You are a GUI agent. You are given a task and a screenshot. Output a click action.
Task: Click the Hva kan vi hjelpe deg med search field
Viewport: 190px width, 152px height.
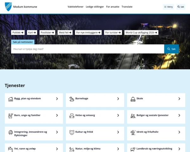88,49
